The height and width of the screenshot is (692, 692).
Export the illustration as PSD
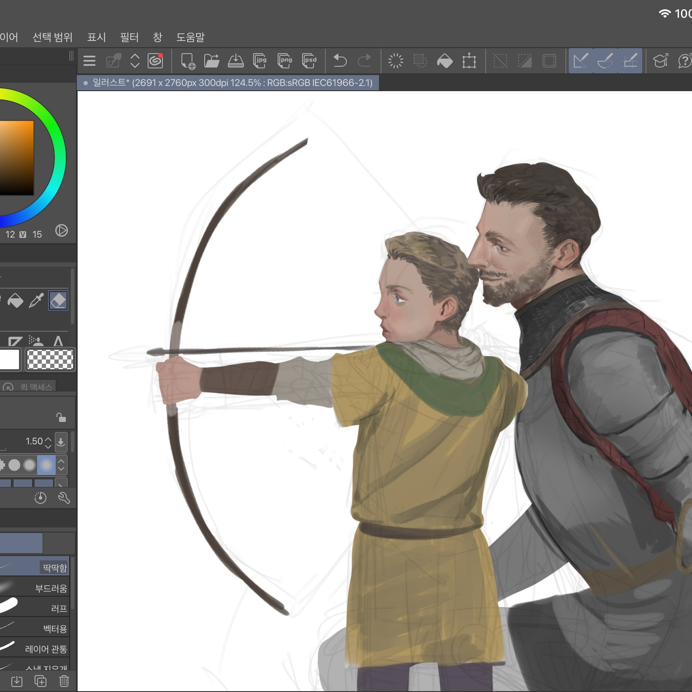[x=310, y=61]
